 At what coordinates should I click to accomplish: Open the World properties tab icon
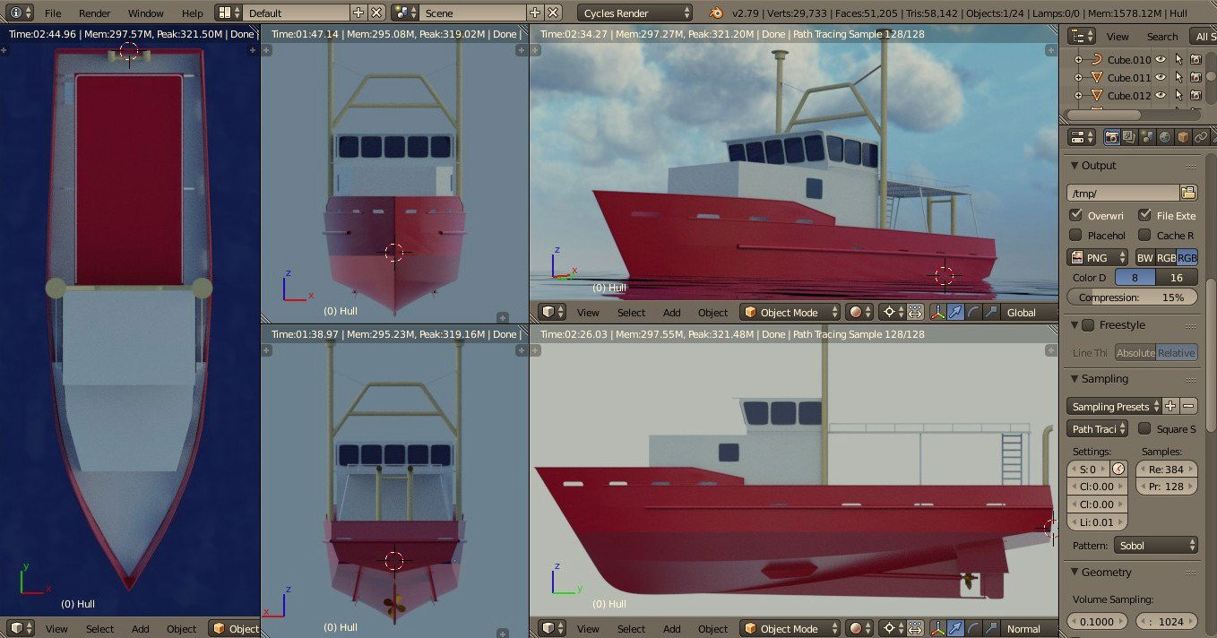1164,137
